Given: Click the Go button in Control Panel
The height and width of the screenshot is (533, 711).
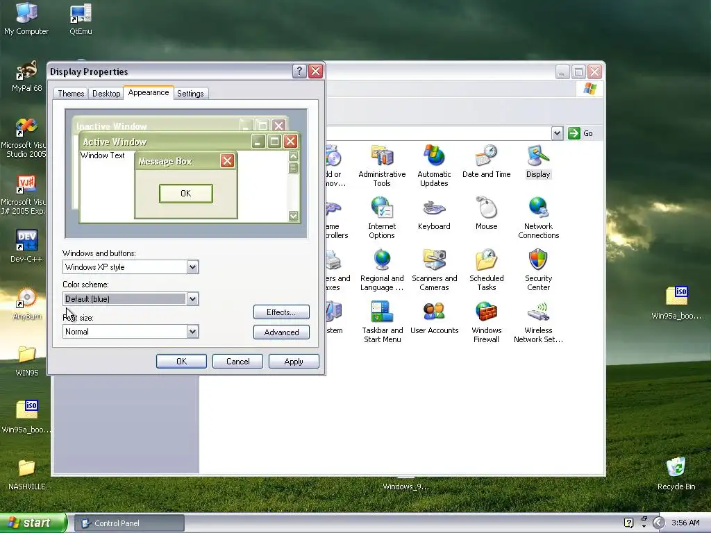Looking at the screenshot, I should [581, 133].
